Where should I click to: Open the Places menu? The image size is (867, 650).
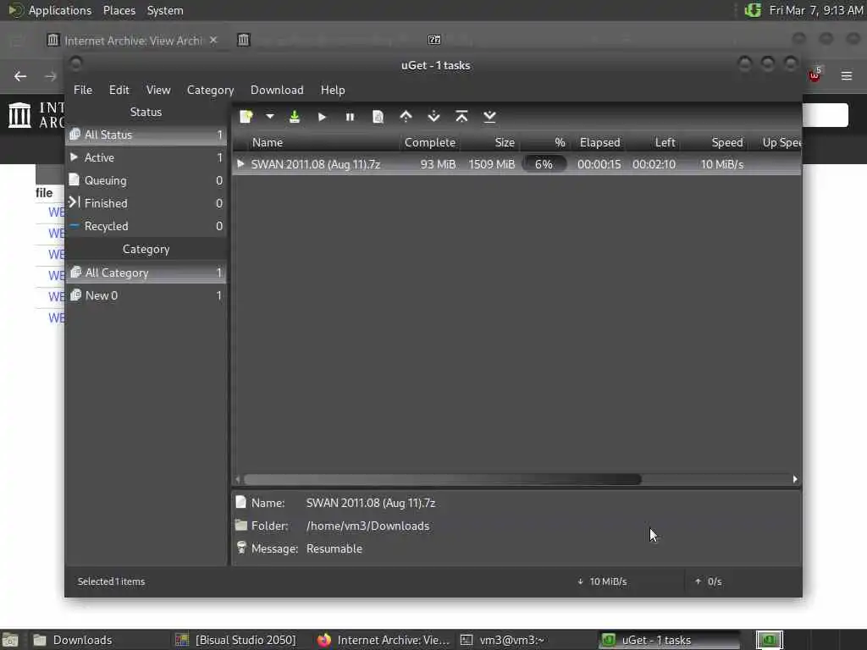coord(119,10)
